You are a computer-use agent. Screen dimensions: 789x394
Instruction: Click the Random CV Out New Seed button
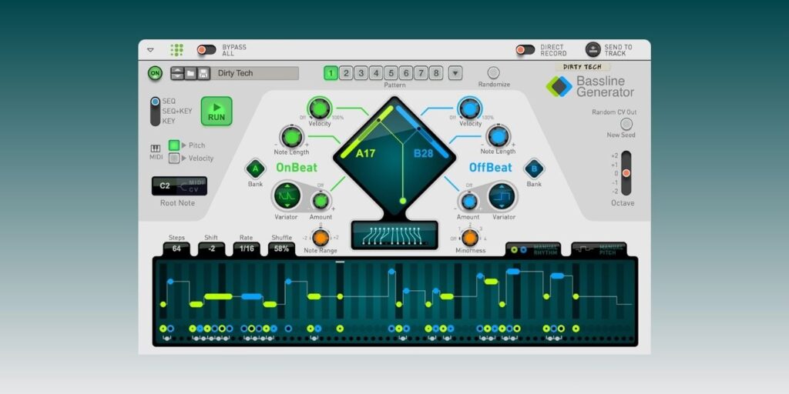626,124
